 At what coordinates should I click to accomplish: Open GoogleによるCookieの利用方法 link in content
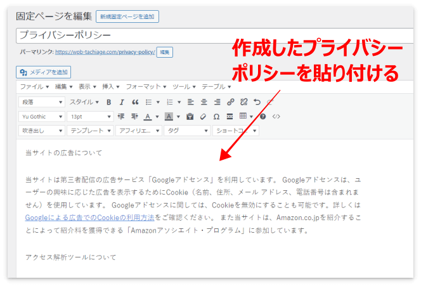(x=89, y=218)
